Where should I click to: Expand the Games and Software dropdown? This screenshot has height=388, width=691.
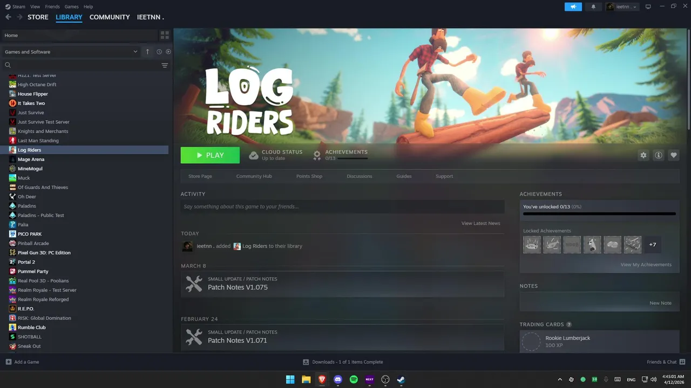click(x=71, y=52)
